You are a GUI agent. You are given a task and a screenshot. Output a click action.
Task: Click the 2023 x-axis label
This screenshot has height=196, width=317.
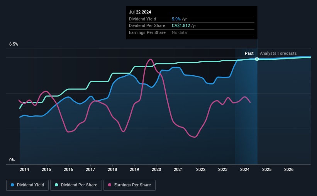click(x=223, y=169)
